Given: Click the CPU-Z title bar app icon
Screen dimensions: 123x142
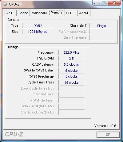Looking at the screenshot, I should coord(5,4).
